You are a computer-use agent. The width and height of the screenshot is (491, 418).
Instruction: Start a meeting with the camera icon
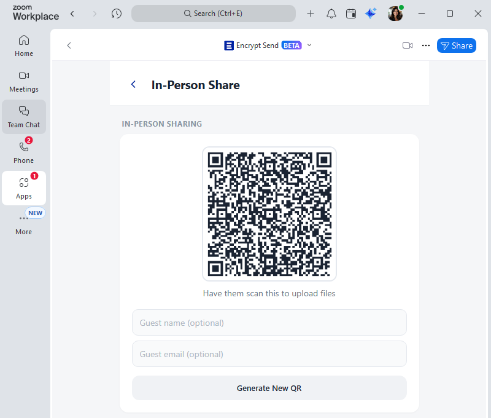tap(408, 45)
